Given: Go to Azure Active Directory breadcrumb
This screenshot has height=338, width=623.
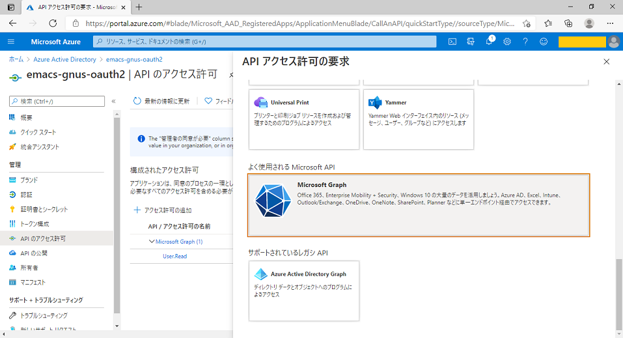Looking at the screenshot, I should (64, 59).
